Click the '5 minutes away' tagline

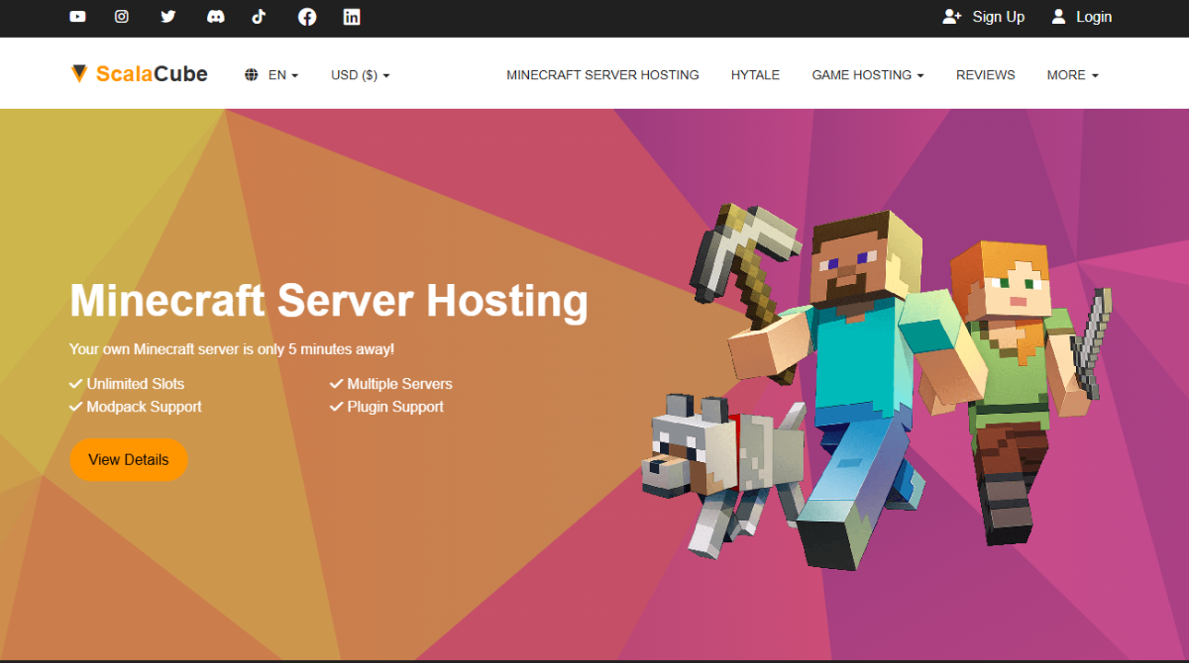[x=232, y=349]
